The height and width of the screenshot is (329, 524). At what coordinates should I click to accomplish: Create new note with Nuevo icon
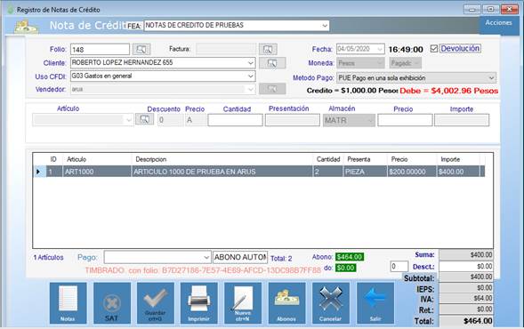coord(243,303)
